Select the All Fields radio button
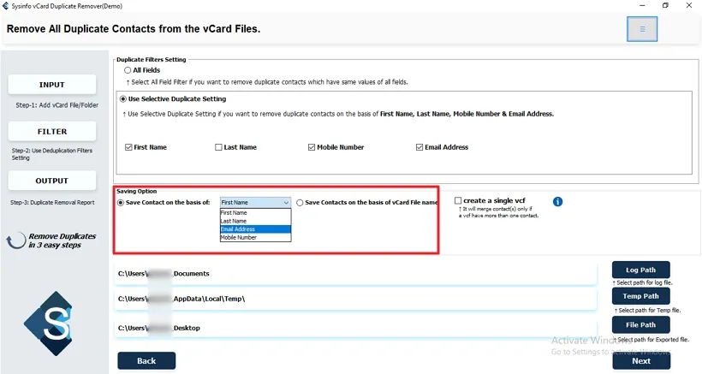702x374 pixels. (128, 70)
